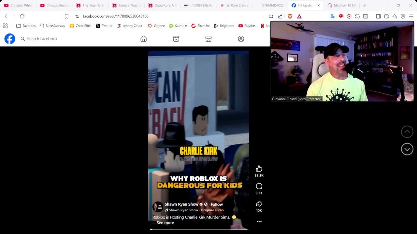The width and height of the screenshot is (417, 234).
Task: Open the Groups icon in Facebook nav
Action: click(241, 39)
